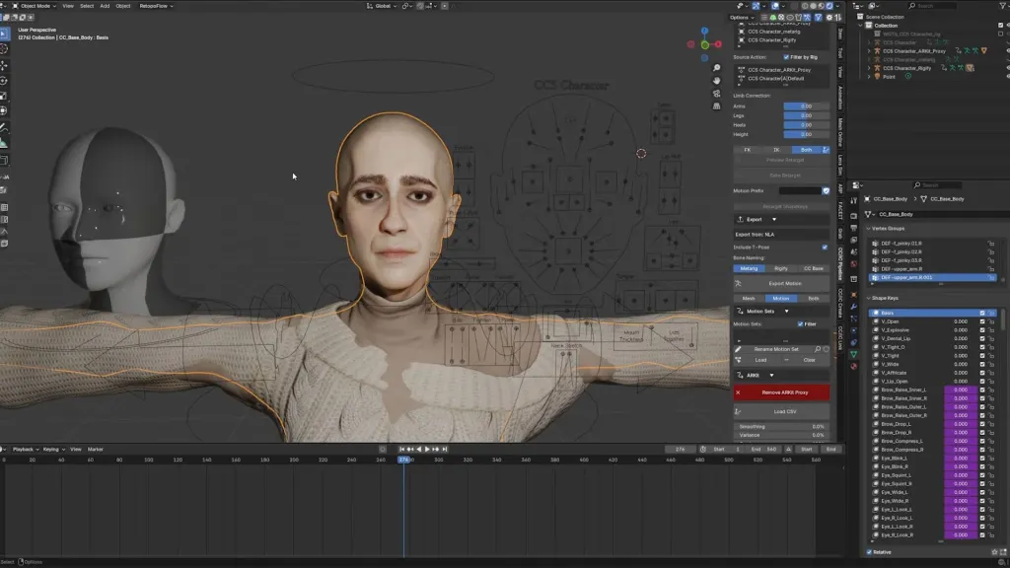Click the Remove ARKit Proxy button
1010x568 pixels.
(784, 392)
